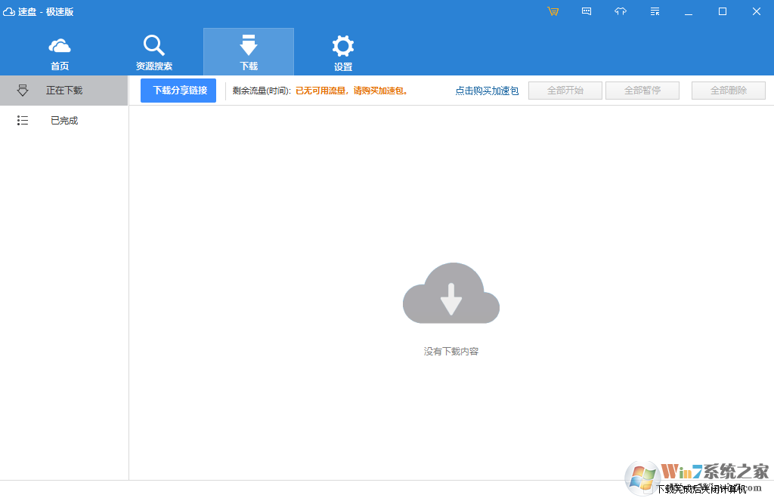Open 资源搜索 resource search magnifier

tap(154, 52)
